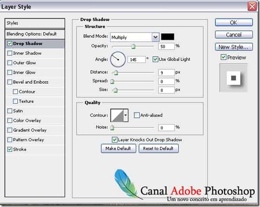The height and width of the screenshot is (207, 260).
Task: Click the Noise slider handle
Action: point(112,127)
